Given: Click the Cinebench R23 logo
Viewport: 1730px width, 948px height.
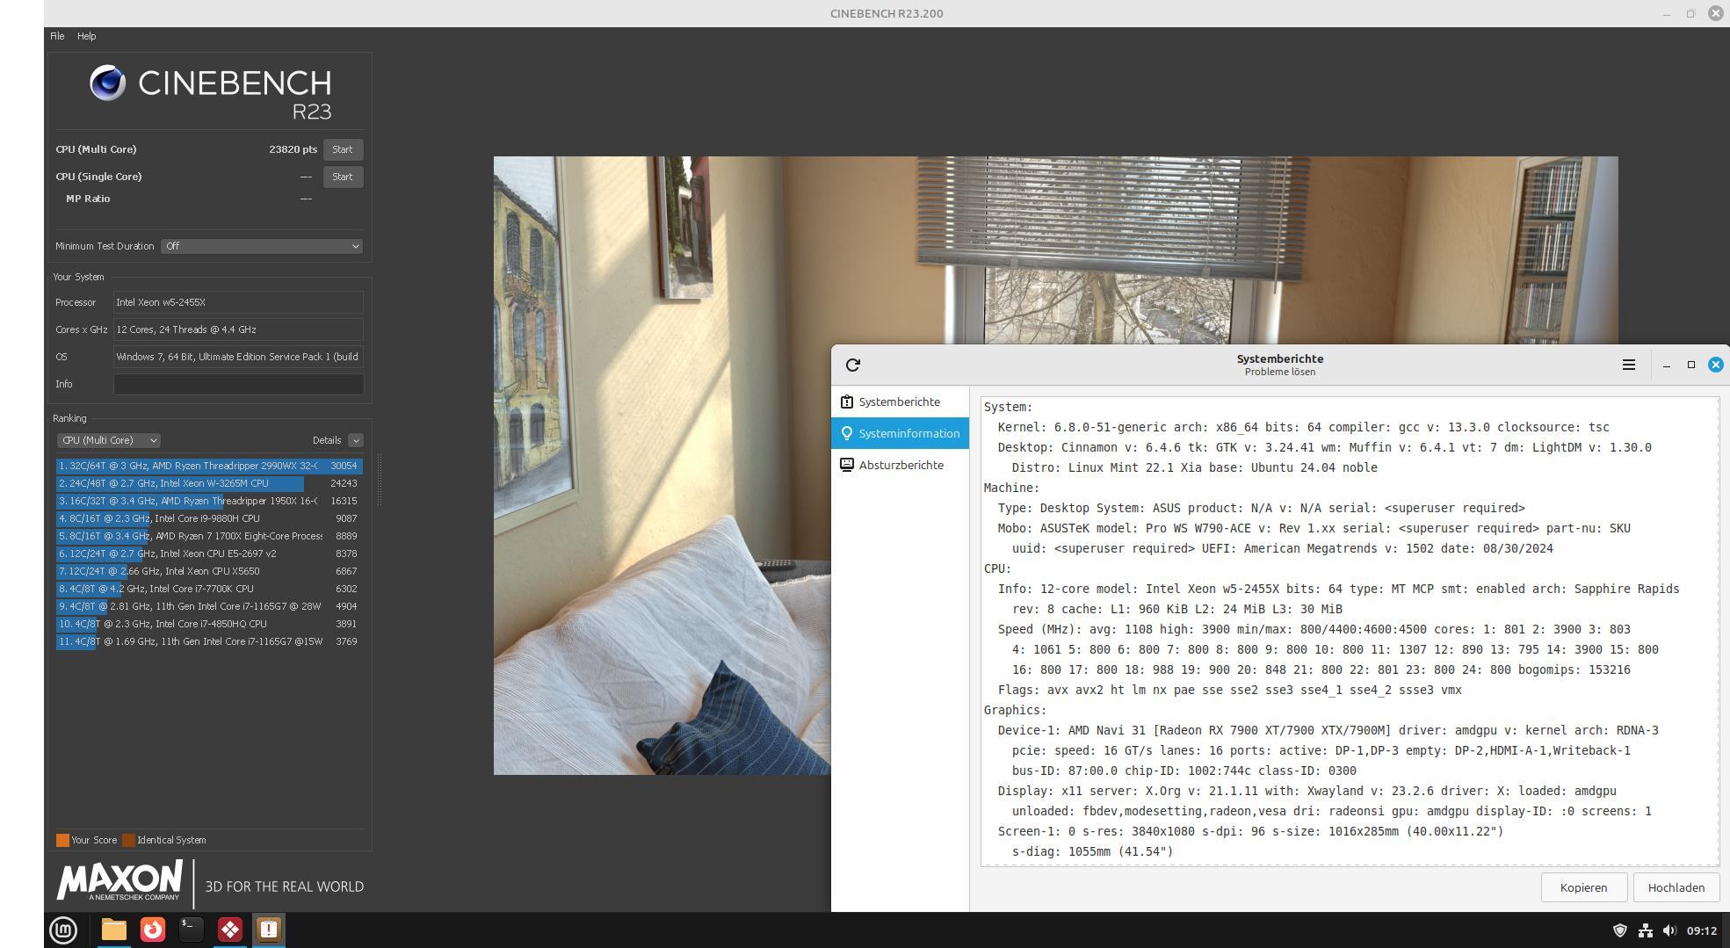Looking at the screenshot, I should pyautogui.click(x=211, y=92).
